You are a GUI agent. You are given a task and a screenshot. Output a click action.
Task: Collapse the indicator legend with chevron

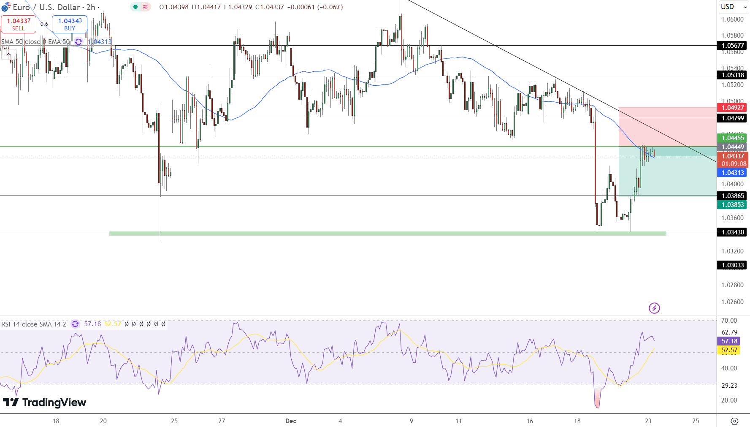(8, 54)
